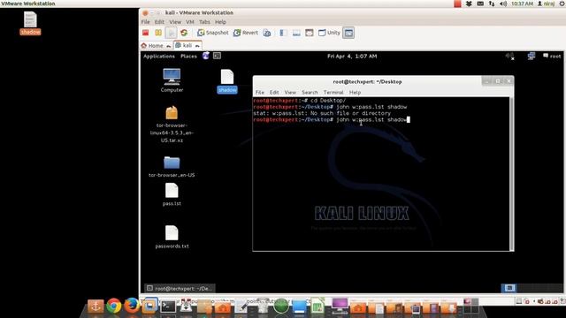Open the VM menu
Image resolution: width=566 pixels, height=318 pixels.
point(190,22)
